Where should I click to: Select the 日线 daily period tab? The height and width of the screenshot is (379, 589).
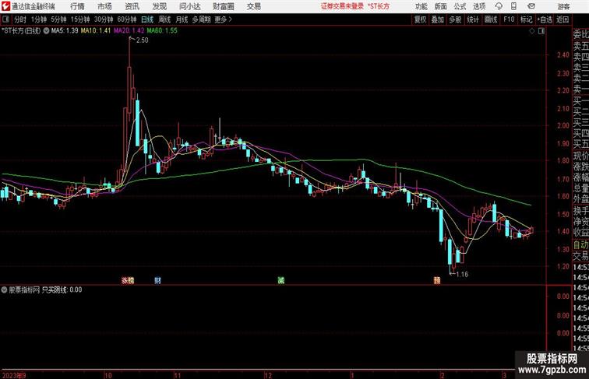(x=147, y=19)
